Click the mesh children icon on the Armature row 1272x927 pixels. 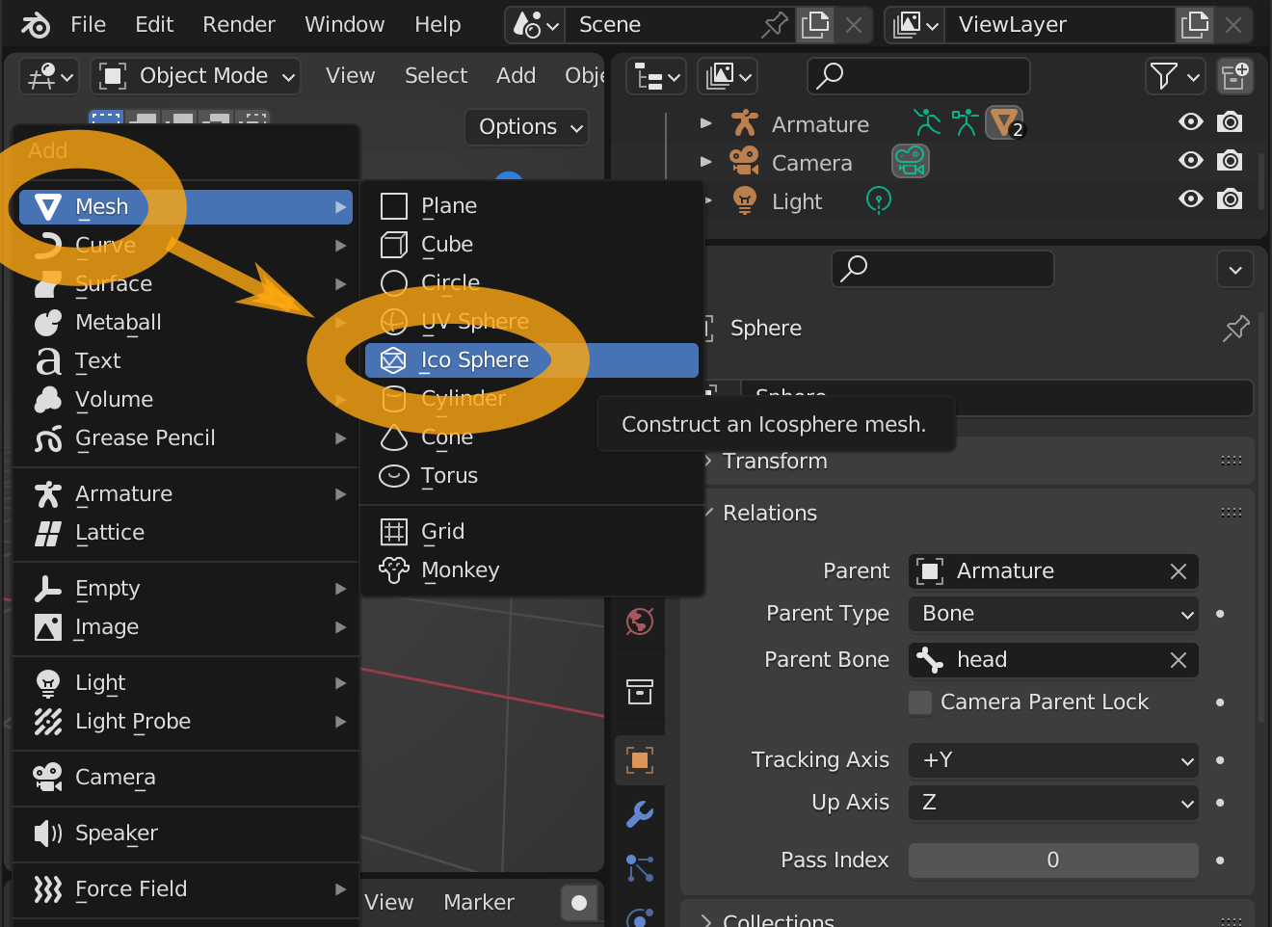tap(1005, 123)
